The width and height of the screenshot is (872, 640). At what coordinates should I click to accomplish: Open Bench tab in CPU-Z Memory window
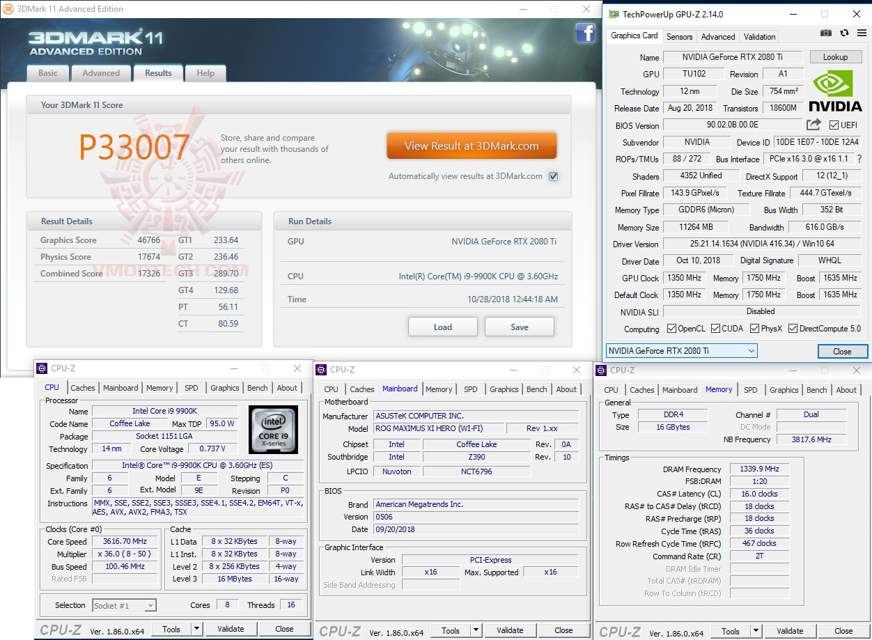pyautogui.click(x=817, y=390)
